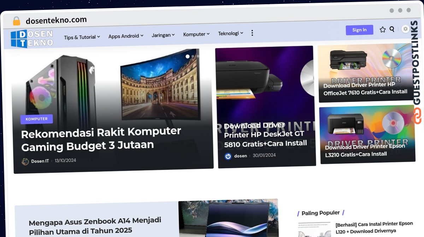
Task: Expand the Apps Android dropdown menu
Action: coord(126,36)
